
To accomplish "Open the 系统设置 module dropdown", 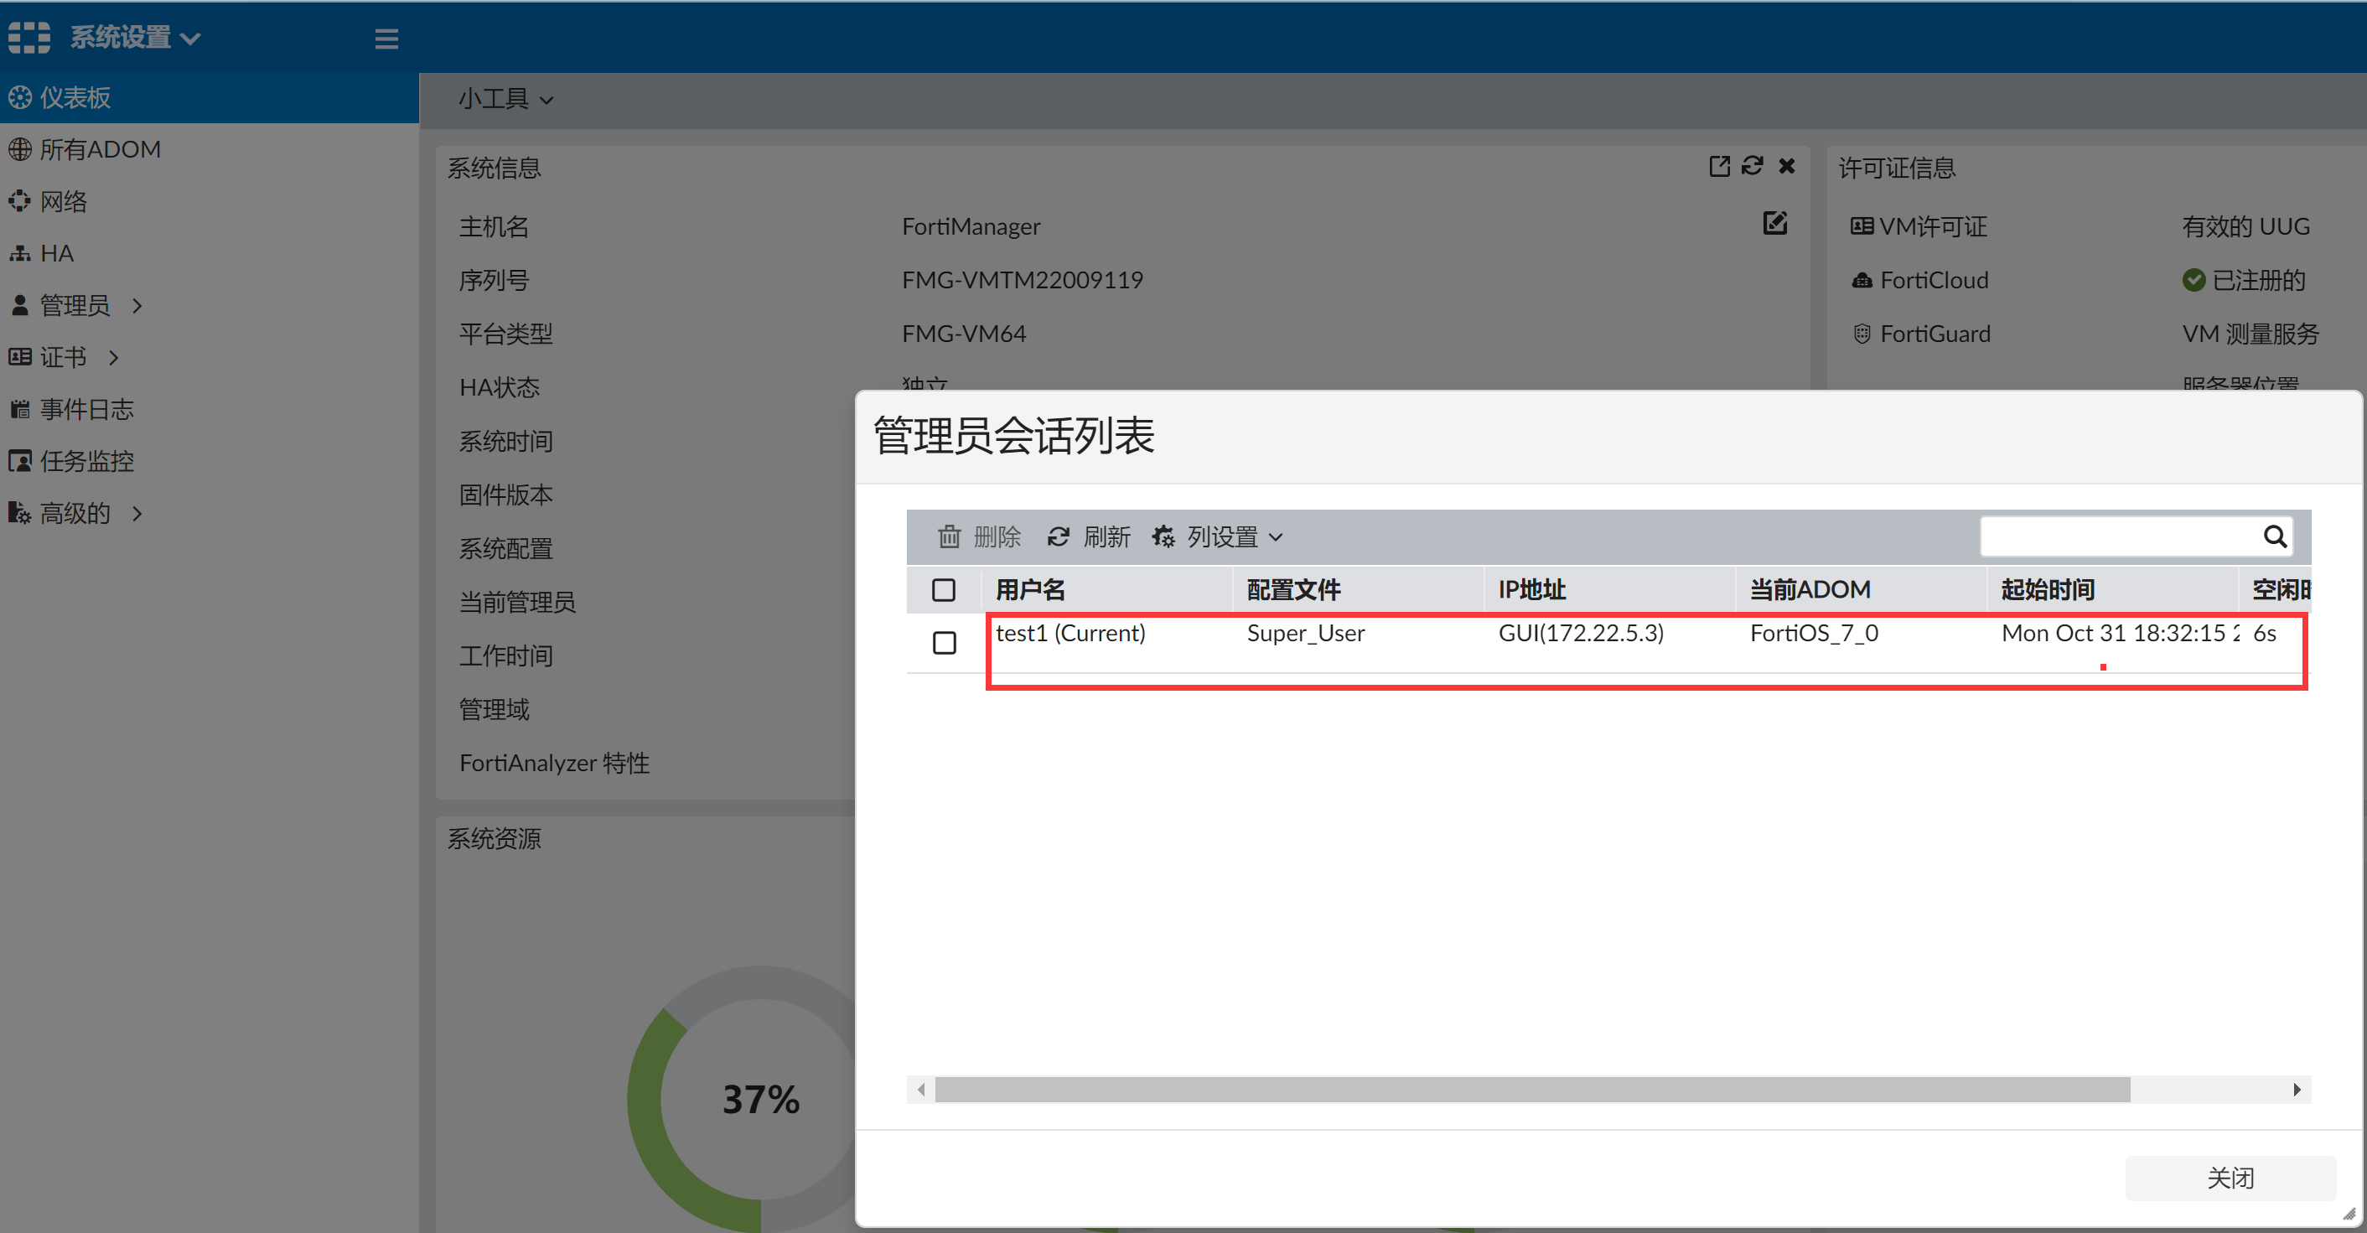I will pos(134,37).
